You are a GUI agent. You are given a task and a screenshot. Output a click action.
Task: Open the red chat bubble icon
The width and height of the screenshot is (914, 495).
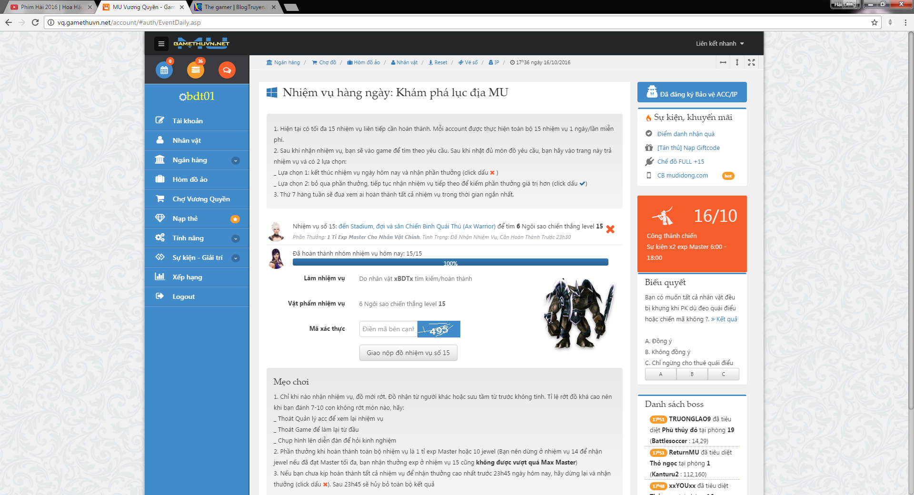(x=227, y=70)
